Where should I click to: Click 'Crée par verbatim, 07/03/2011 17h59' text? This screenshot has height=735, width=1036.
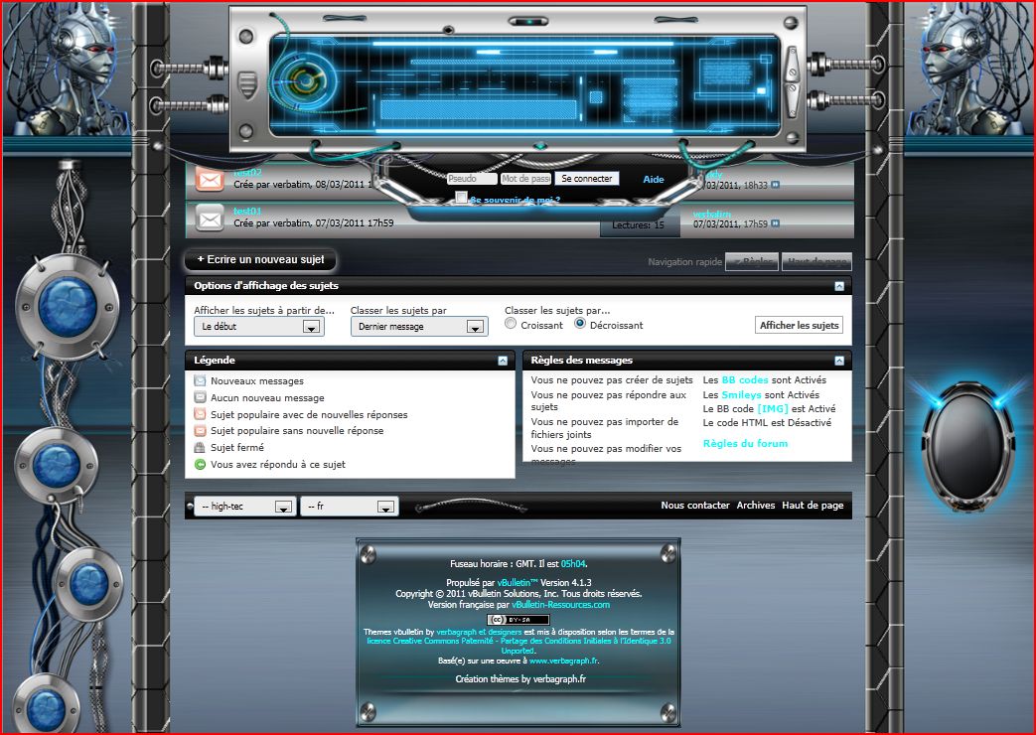pos(313,223)
